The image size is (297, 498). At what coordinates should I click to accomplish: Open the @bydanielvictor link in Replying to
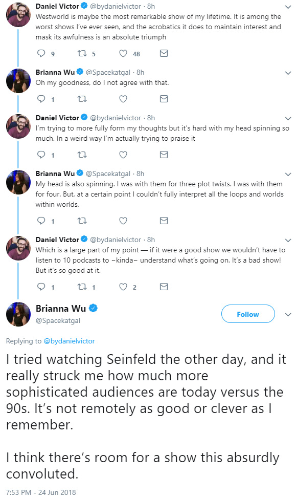point(69,341)
